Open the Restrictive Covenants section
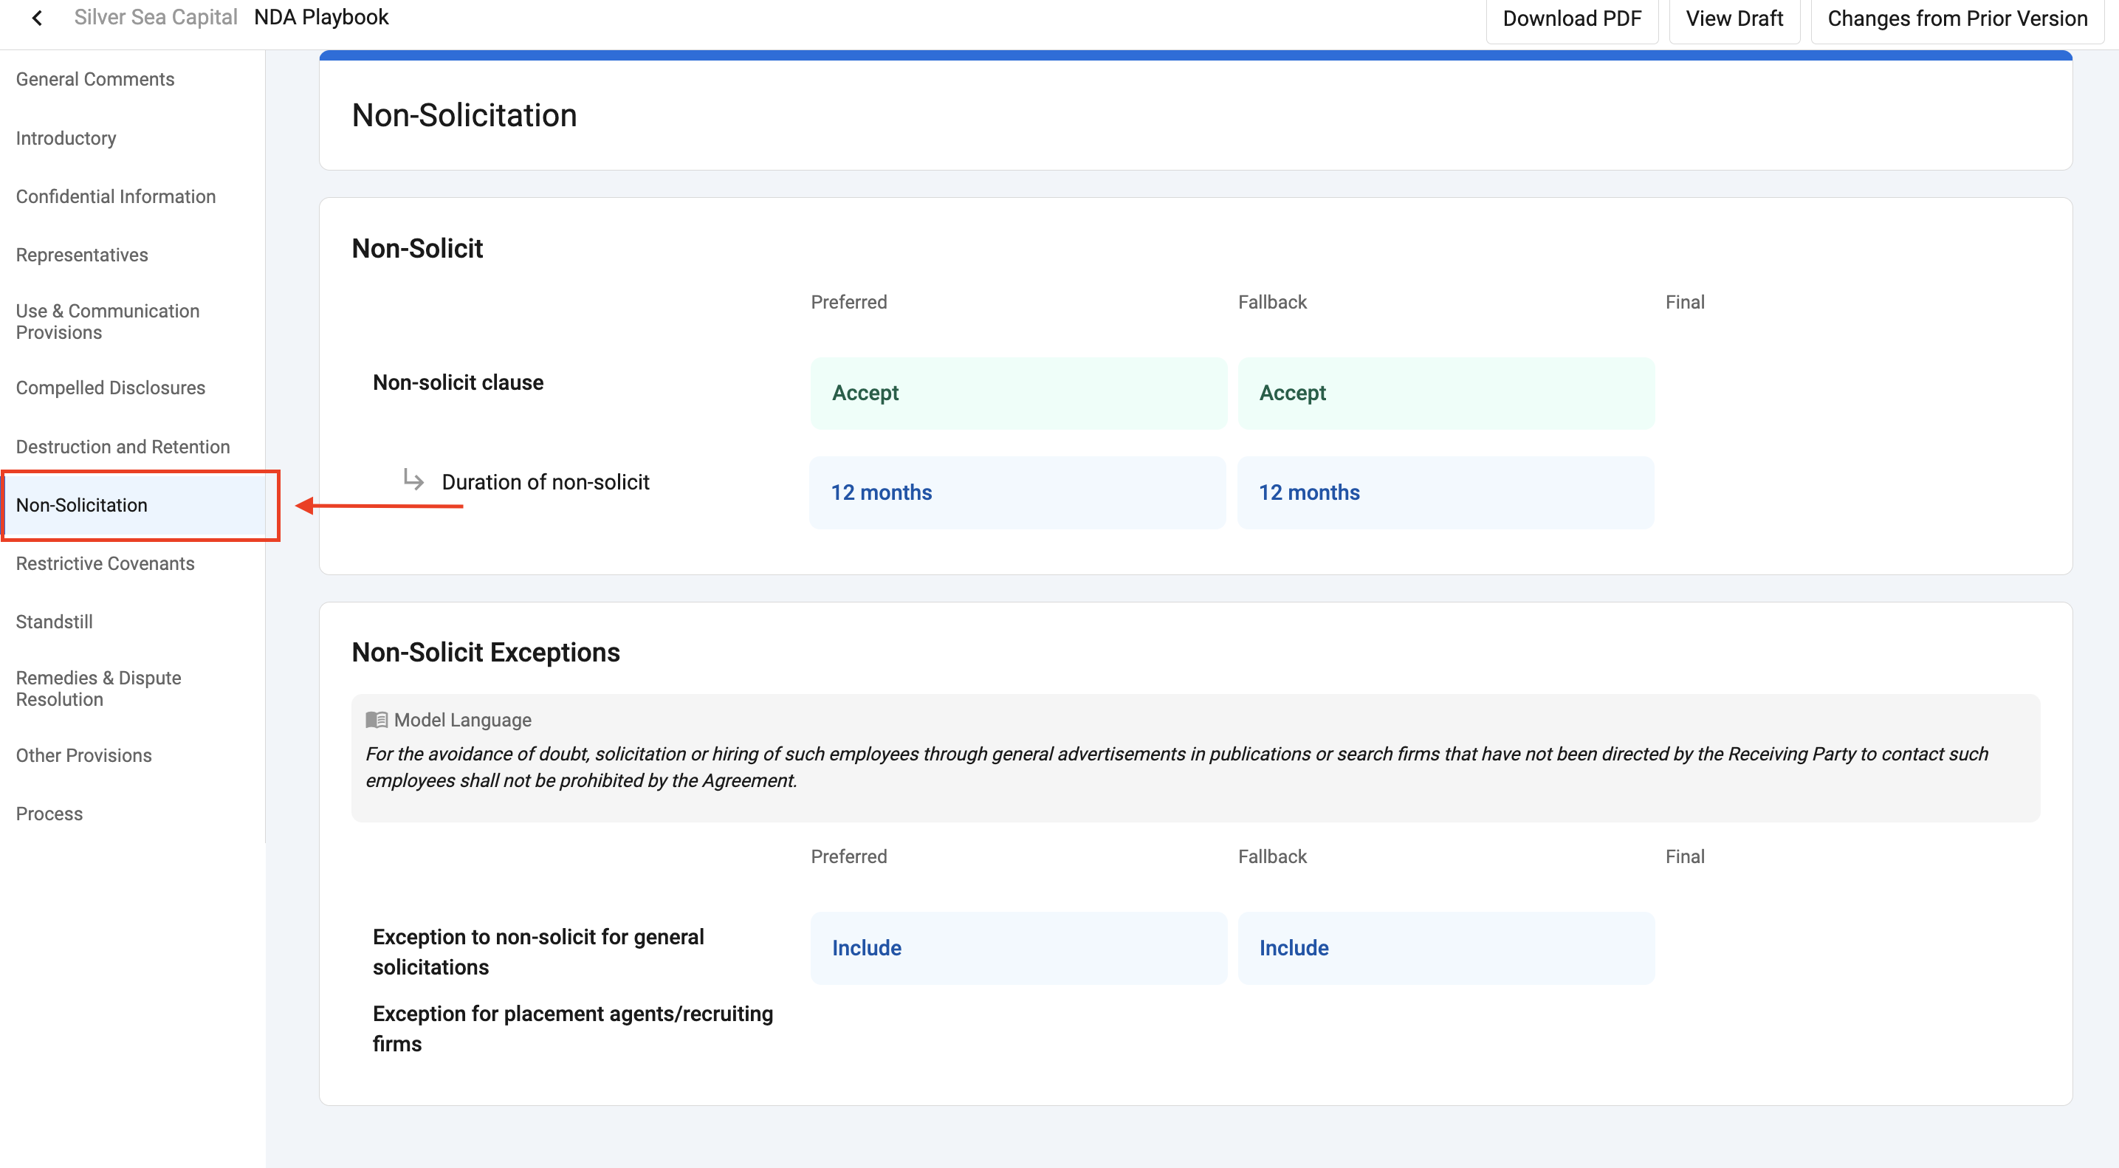Viewport: 2119px width, 1168px height. pos(106,563)
